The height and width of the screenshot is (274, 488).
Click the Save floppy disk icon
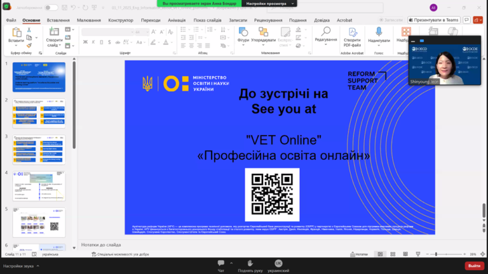(64, 8)
